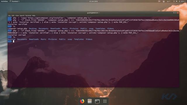
Task: Open the date and clock in top bar
Action: 93,1
